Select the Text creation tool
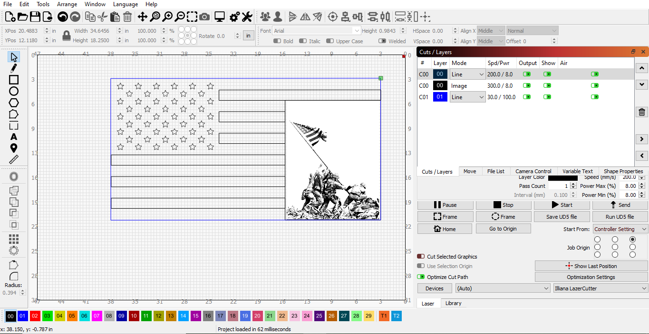Screen dimensions: 649x334 point(14,137)
